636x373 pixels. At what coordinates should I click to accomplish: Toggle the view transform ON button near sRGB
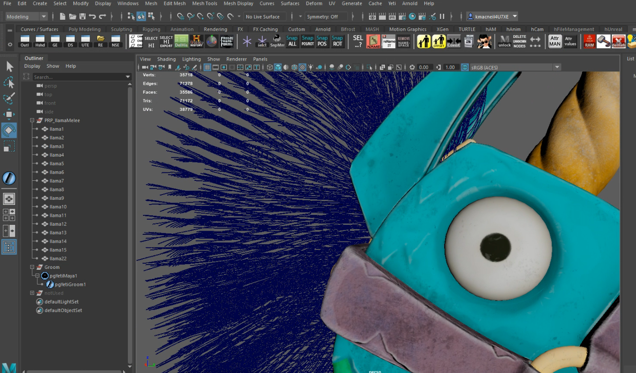pos(465,67)
